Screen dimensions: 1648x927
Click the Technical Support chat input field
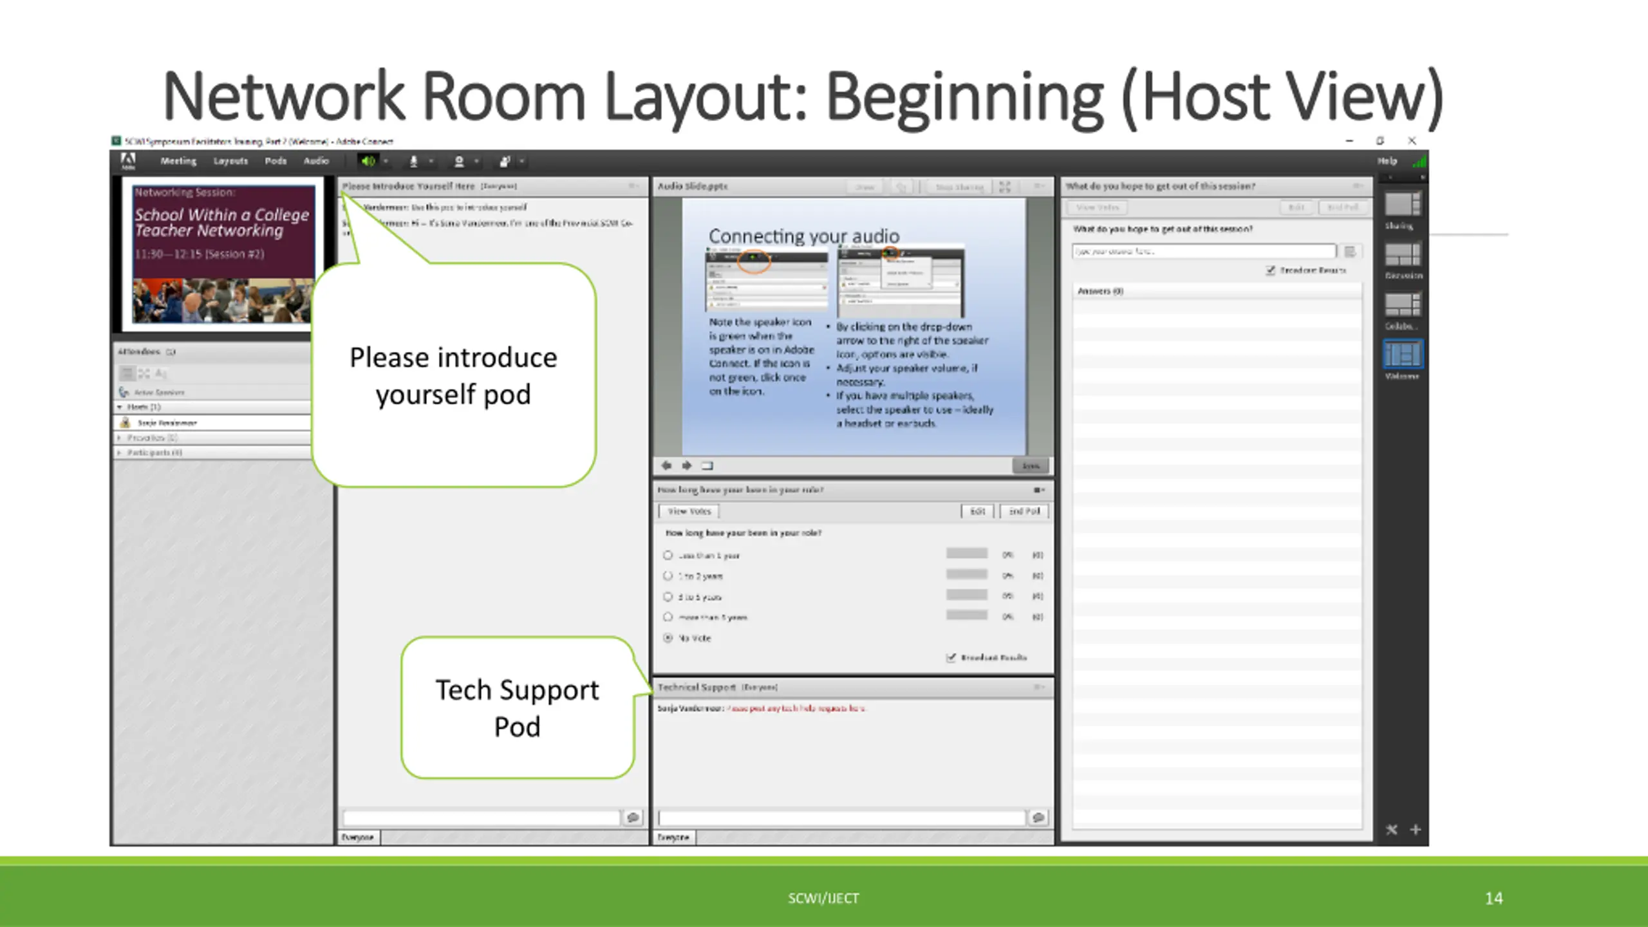(842, 818)
